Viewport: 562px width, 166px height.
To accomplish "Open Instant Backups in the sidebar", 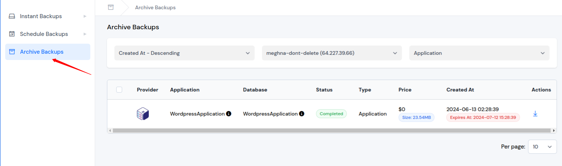I will tap(41, 16).
